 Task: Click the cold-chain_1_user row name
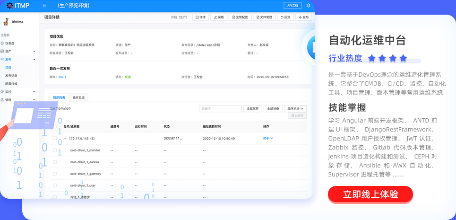coord(83,185)
